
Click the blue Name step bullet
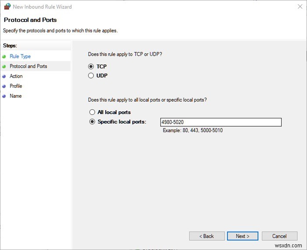pyautogui.click(x=4, y=96)
